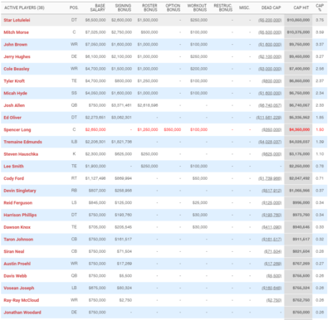Screen dimensions: 332x320
Task: Sort by Restruc. Bonus header
Action: coord(223,7)
